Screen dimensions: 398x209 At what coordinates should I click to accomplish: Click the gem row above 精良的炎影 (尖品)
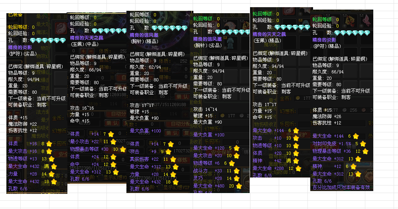tap(48, 40)
